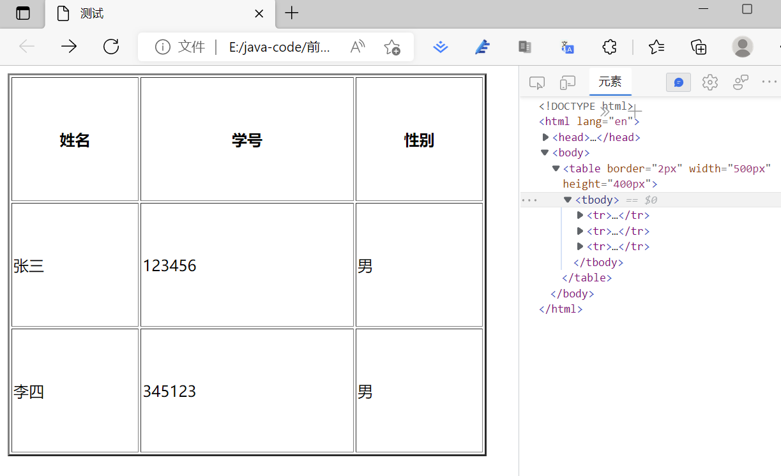This screenshot has width=781, height=476.
Task: Open the Extensions puzzle menu
Action: tap(609, 47)
